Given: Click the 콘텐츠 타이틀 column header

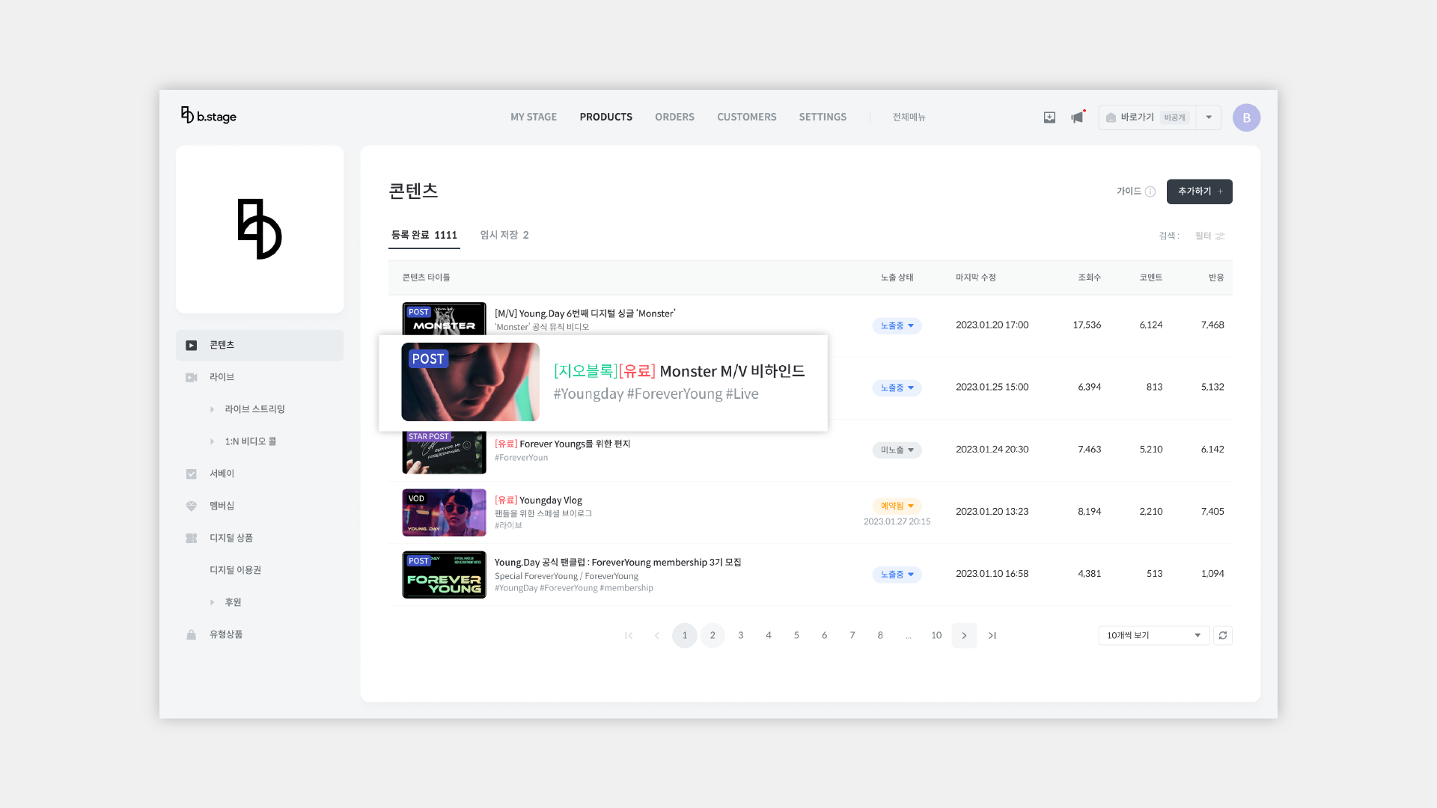Looking at the screenshot, I should [426, 278].
